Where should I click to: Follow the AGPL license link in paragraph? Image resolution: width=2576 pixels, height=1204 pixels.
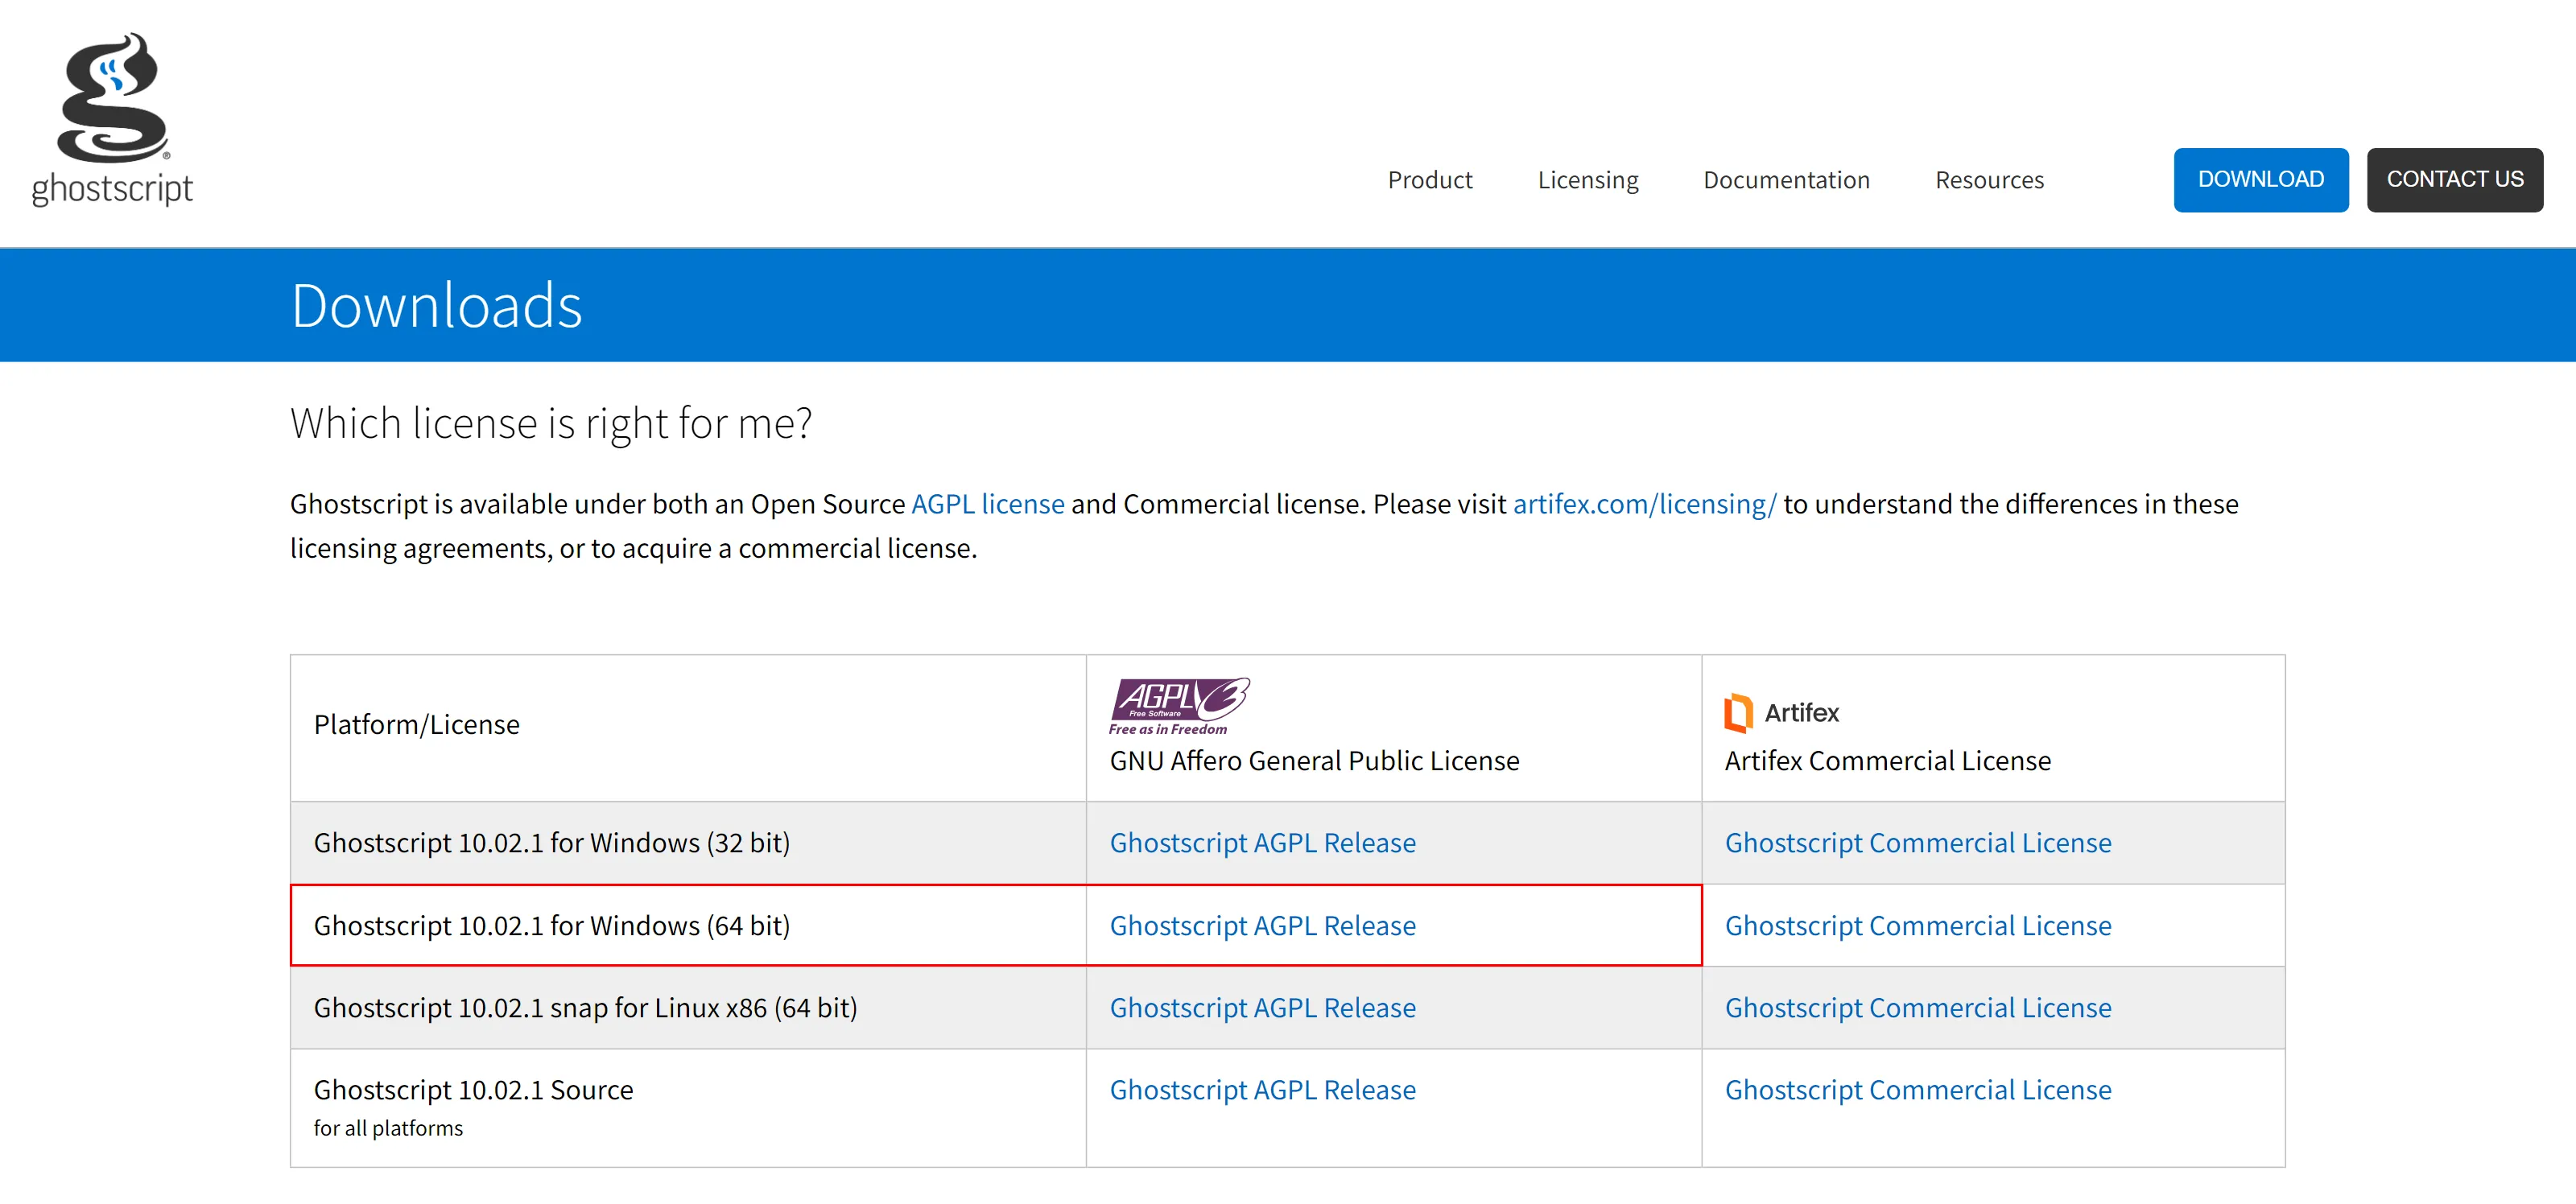pyautogui.click(x=987, y=504)
